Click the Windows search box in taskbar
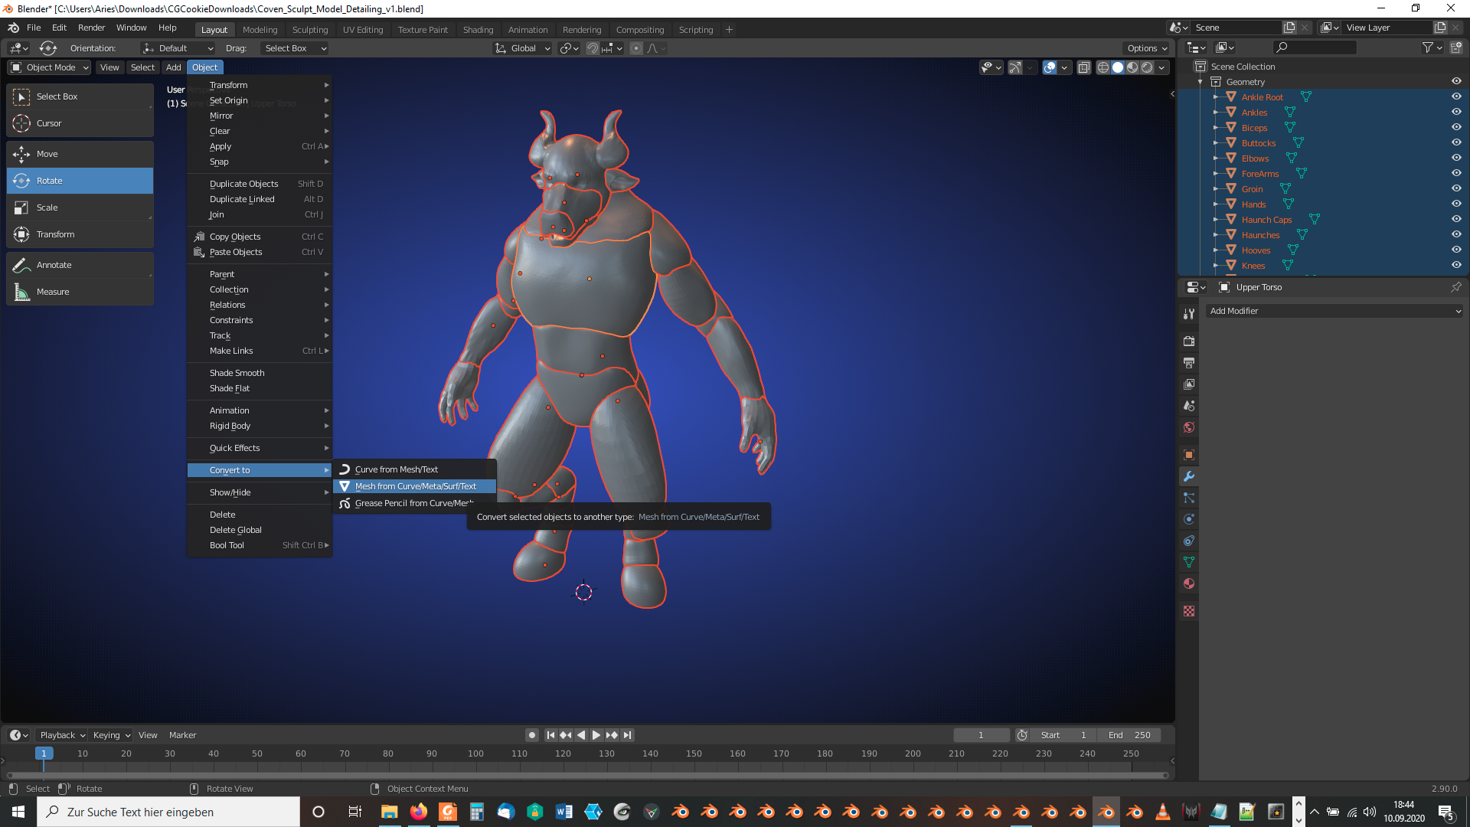 168,812
